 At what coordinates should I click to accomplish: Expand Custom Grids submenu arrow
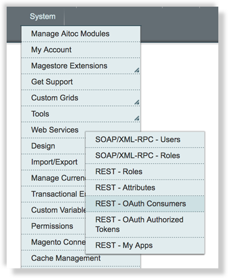click(137, 102)
